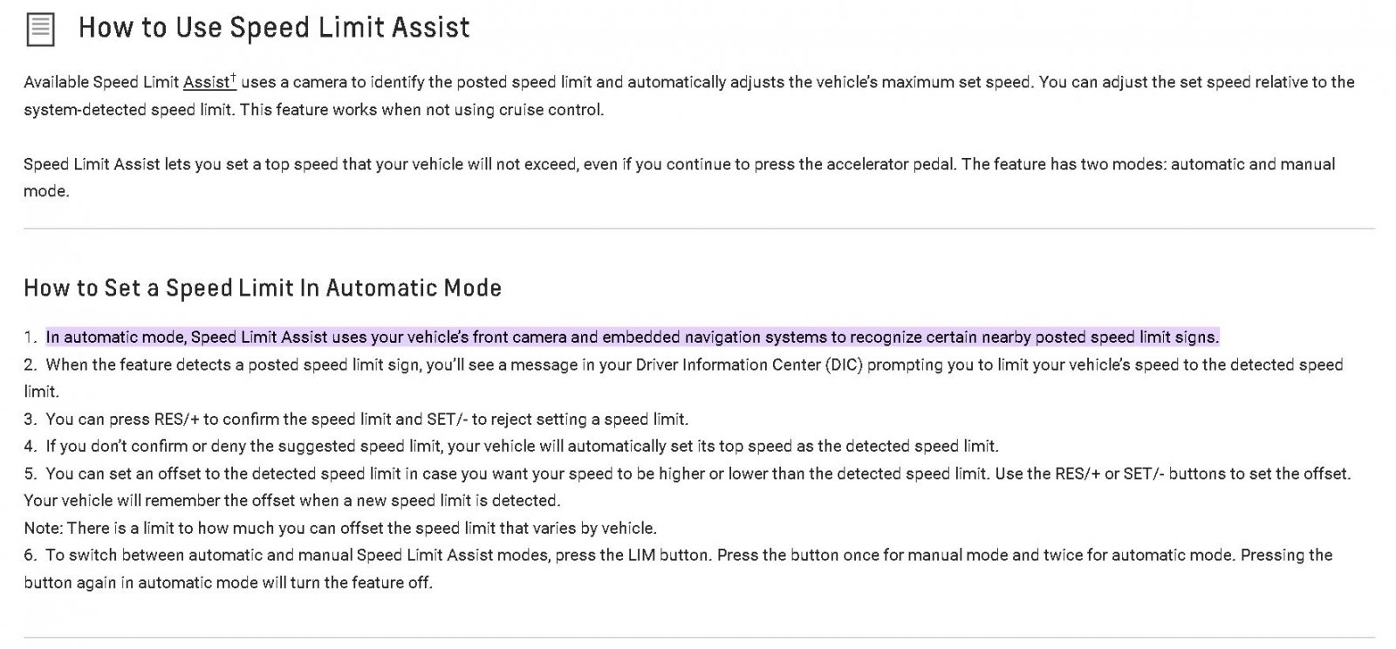1396x649 pixels.
Task: Click the paragraph beginning 'Speed Limit Assist lets you'
Action: [x=680, y=177]
